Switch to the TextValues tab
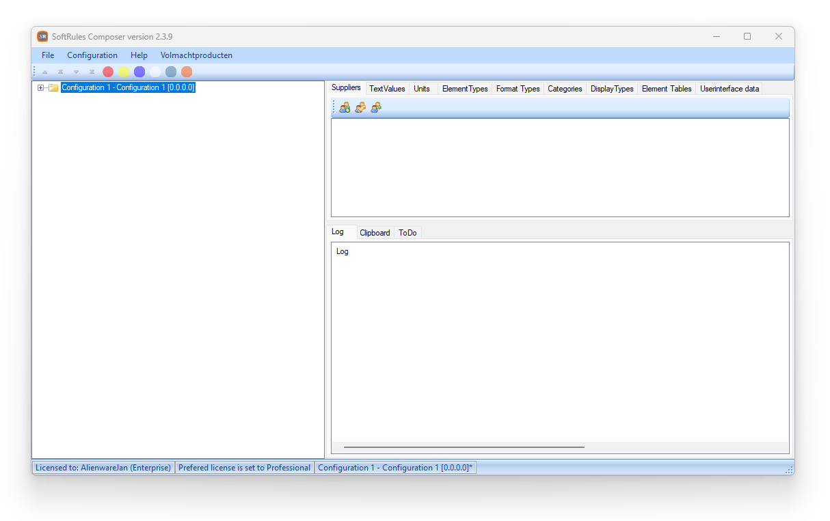The height and width of the screenshot is (521, 830). (387, 89)
